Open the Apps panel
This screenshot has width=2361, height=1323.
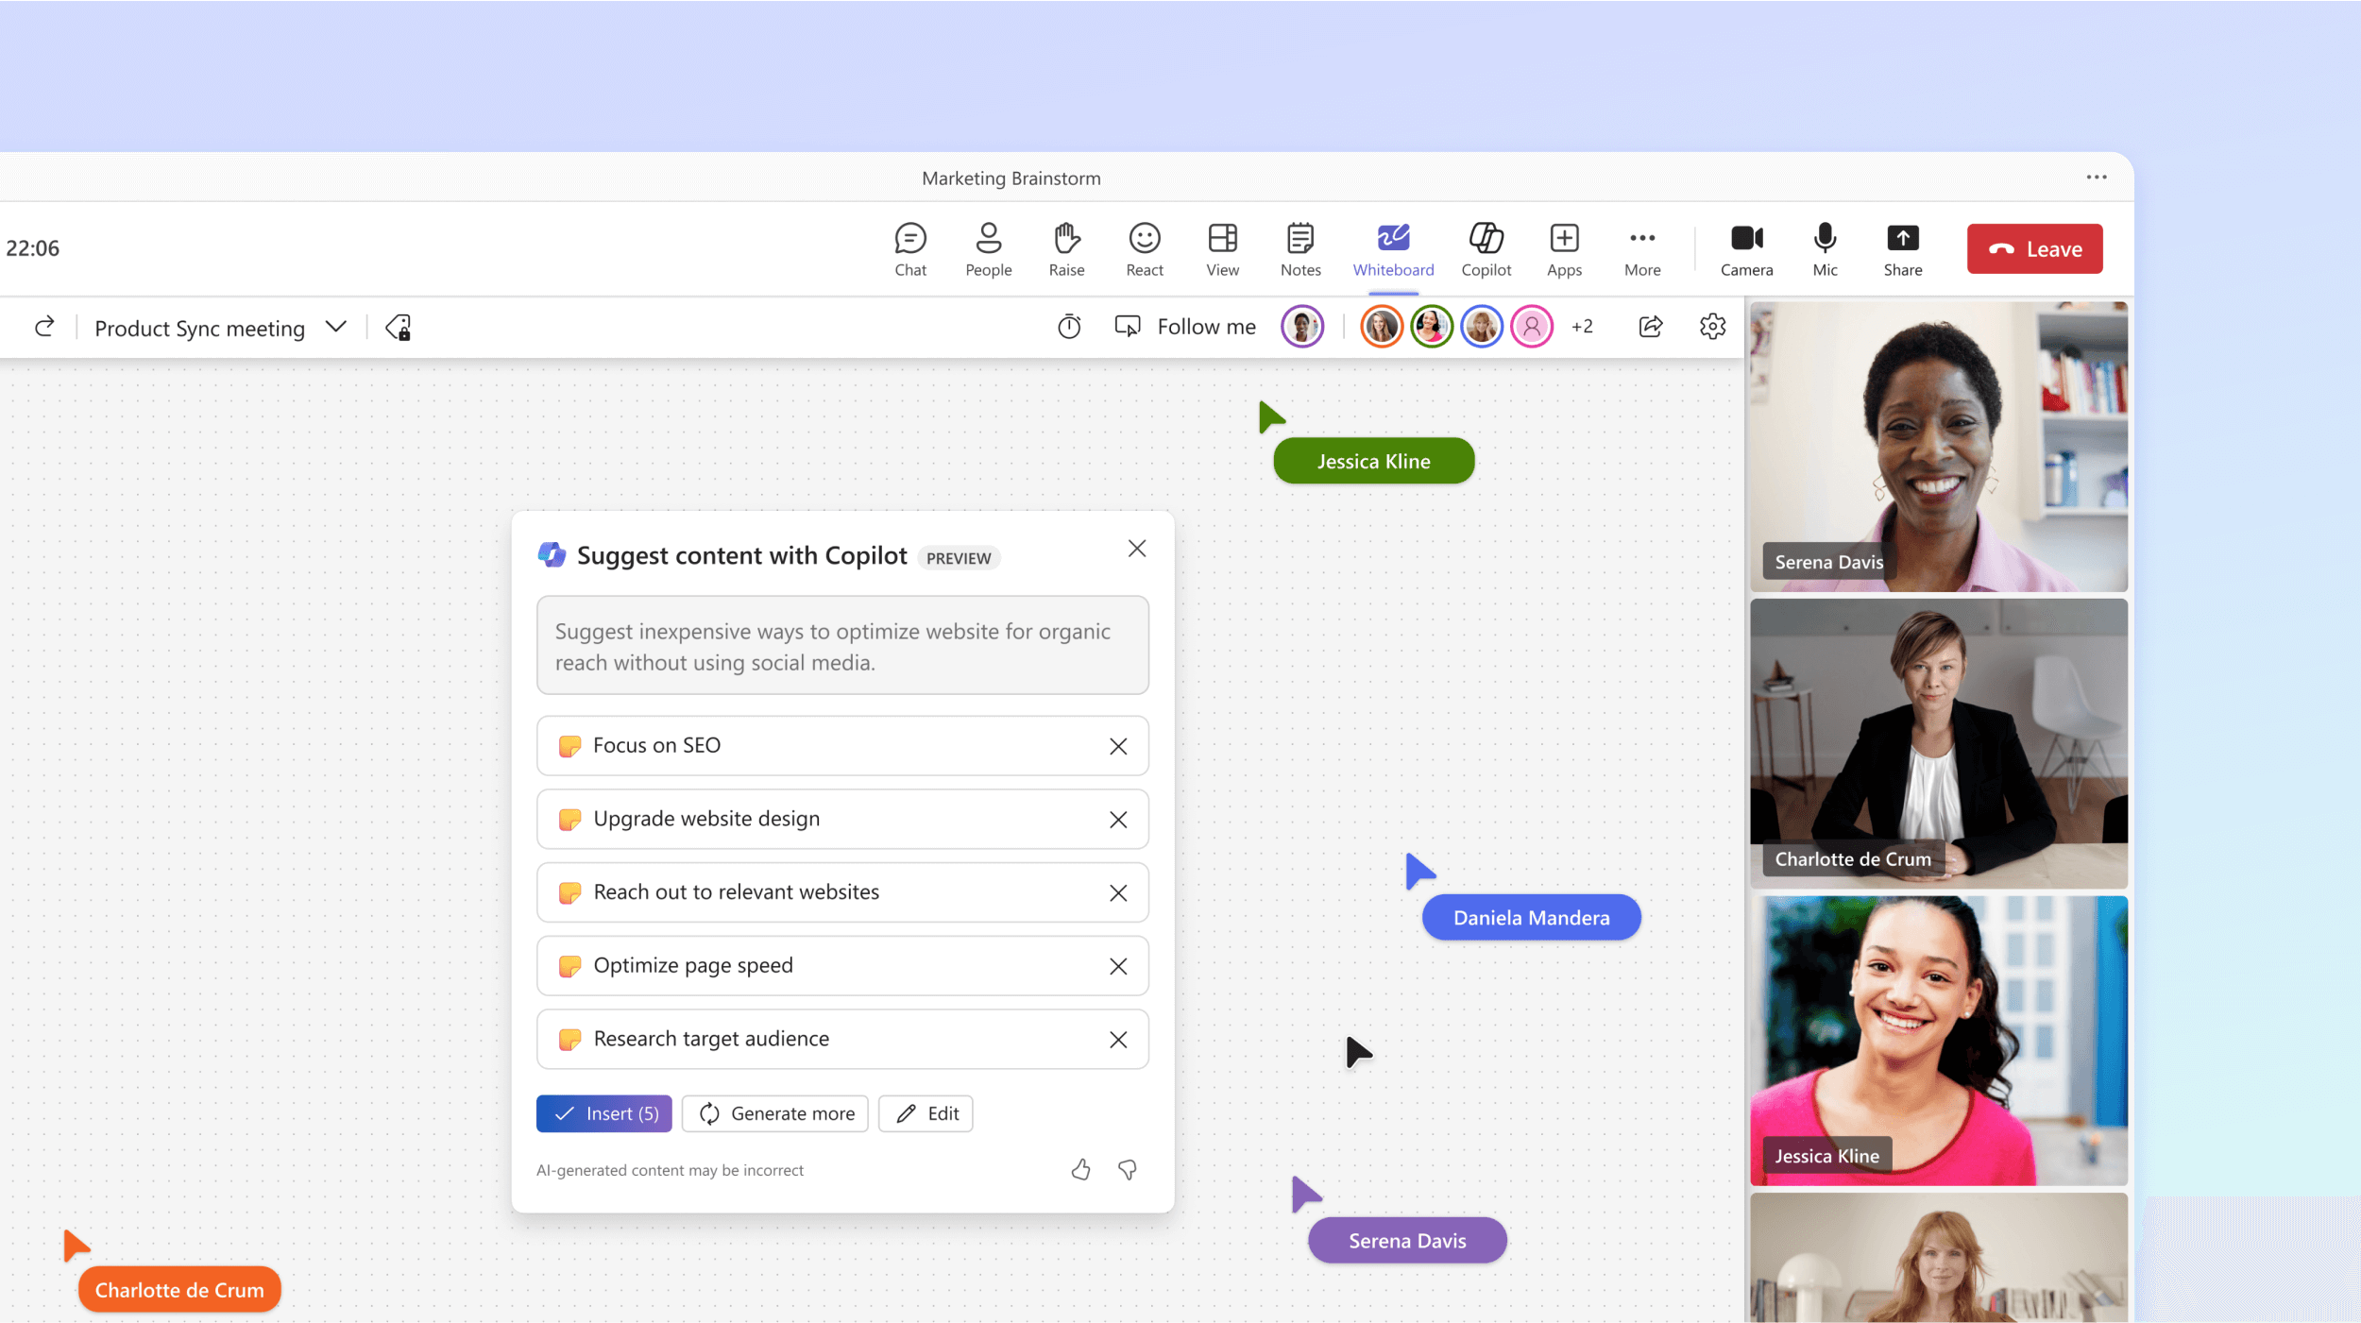(1562, 248)
